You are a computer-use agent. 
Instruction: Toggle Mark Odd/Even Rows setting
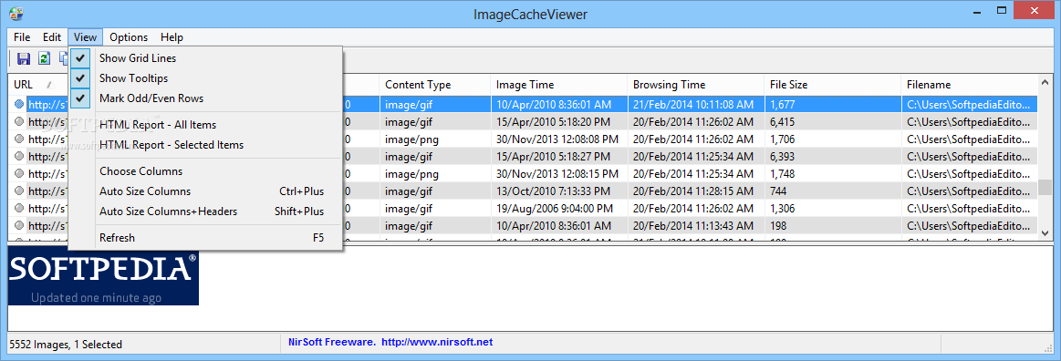coord(205,98)
